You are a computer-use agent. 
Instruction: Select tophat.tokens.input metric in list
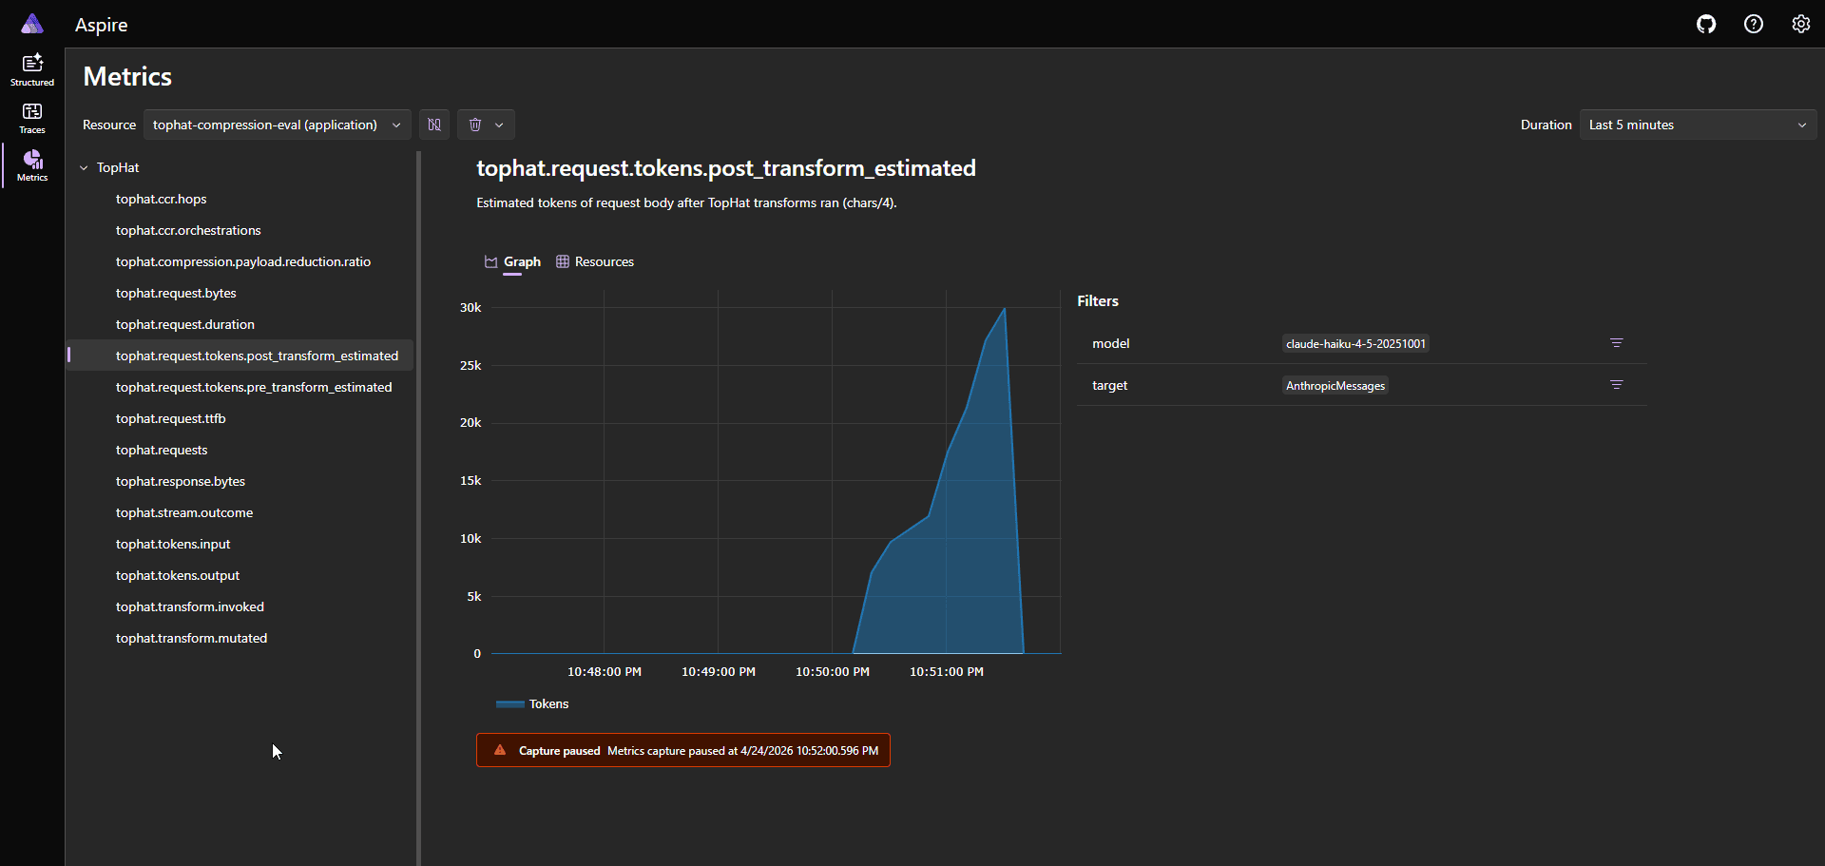173,544
